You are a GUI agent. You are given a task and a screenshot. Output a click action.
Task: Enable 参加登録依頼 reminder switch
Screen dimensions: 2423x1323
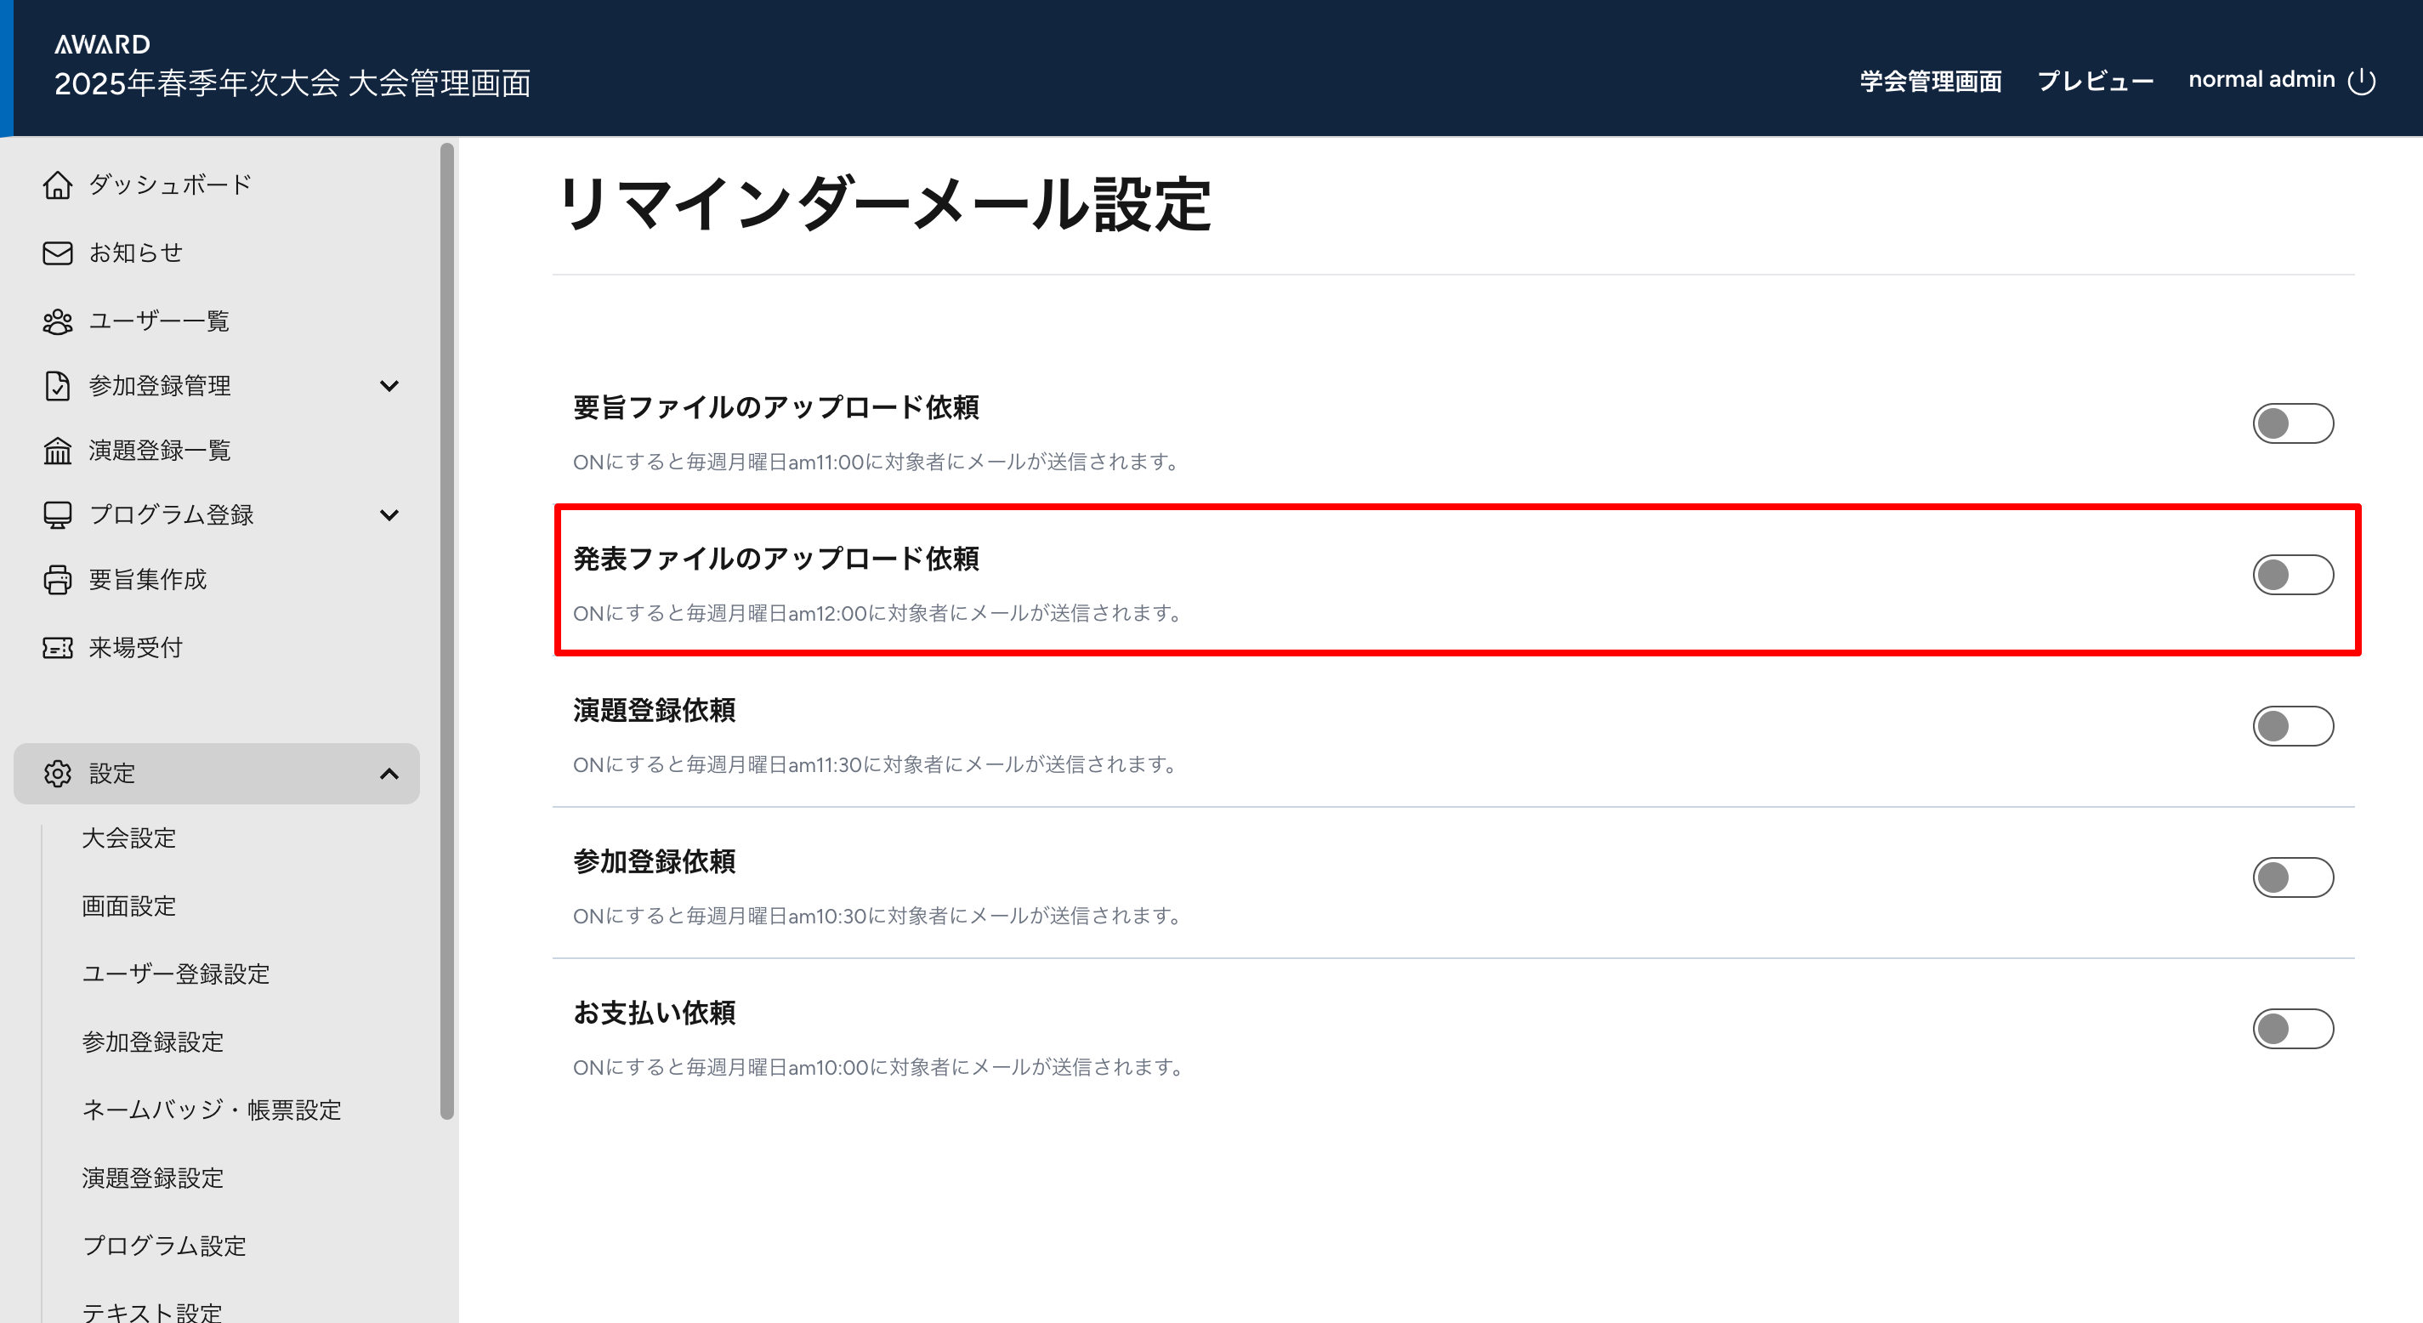[2291, 877]
